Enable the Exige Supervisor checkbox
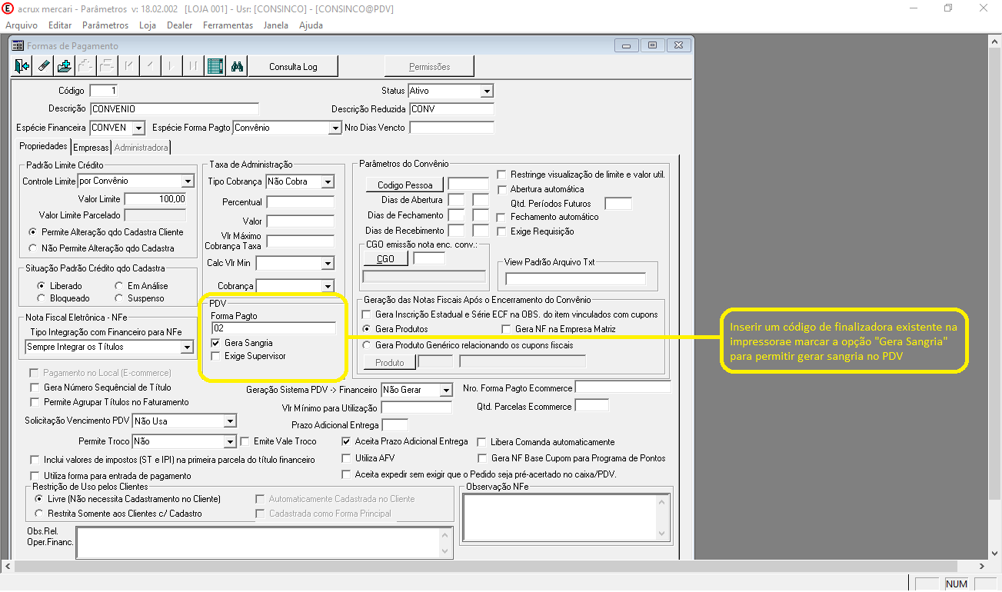 point(216,357)
